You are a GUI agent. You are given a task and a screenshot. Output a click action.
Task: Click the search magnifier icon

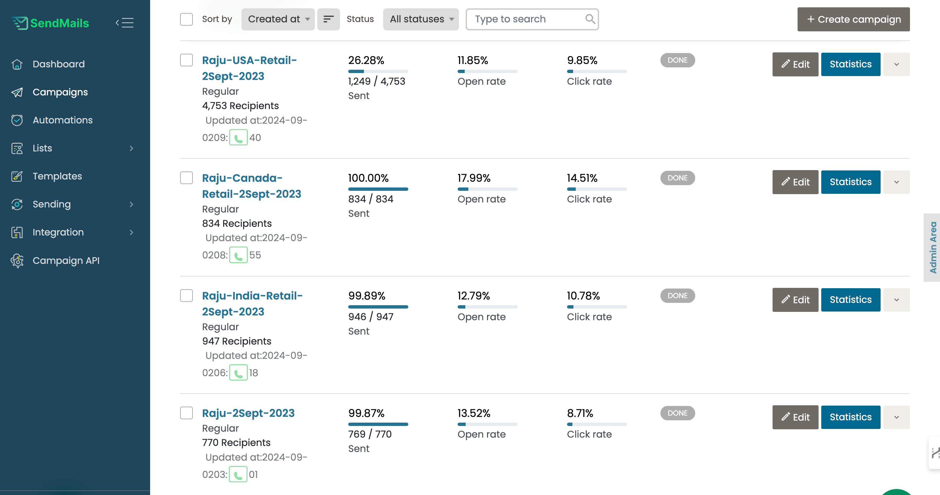point(590,19)
